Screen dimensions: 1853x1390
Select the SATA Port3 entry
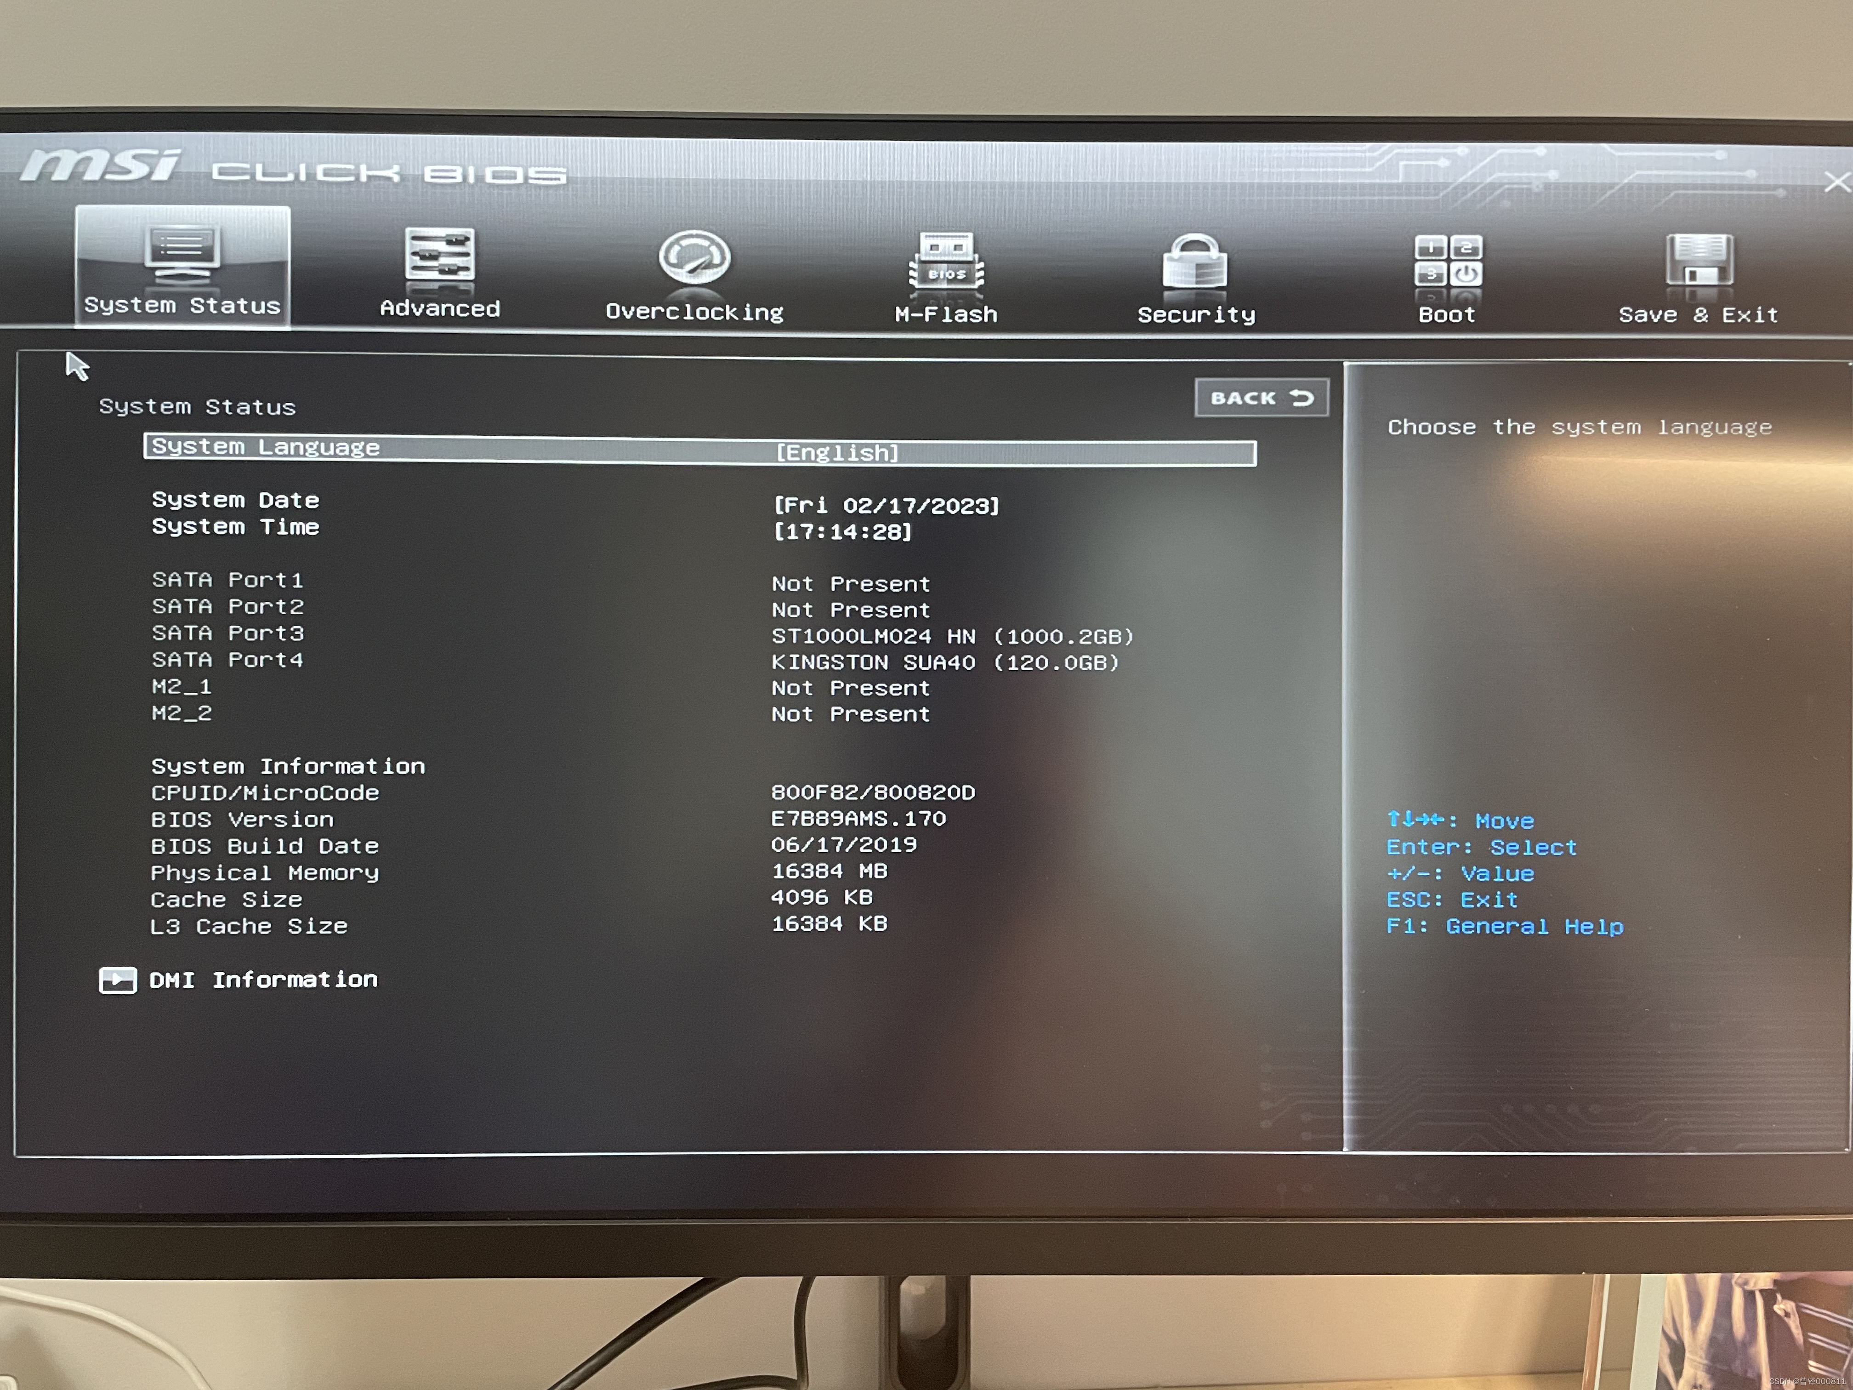click(228, 633)
